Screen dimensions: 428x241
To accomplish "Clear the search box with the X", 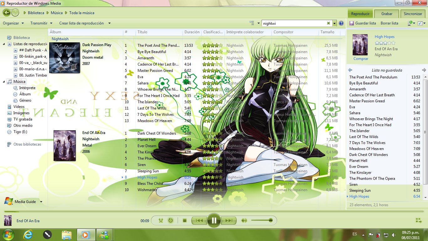I will (x=328, y=23).
